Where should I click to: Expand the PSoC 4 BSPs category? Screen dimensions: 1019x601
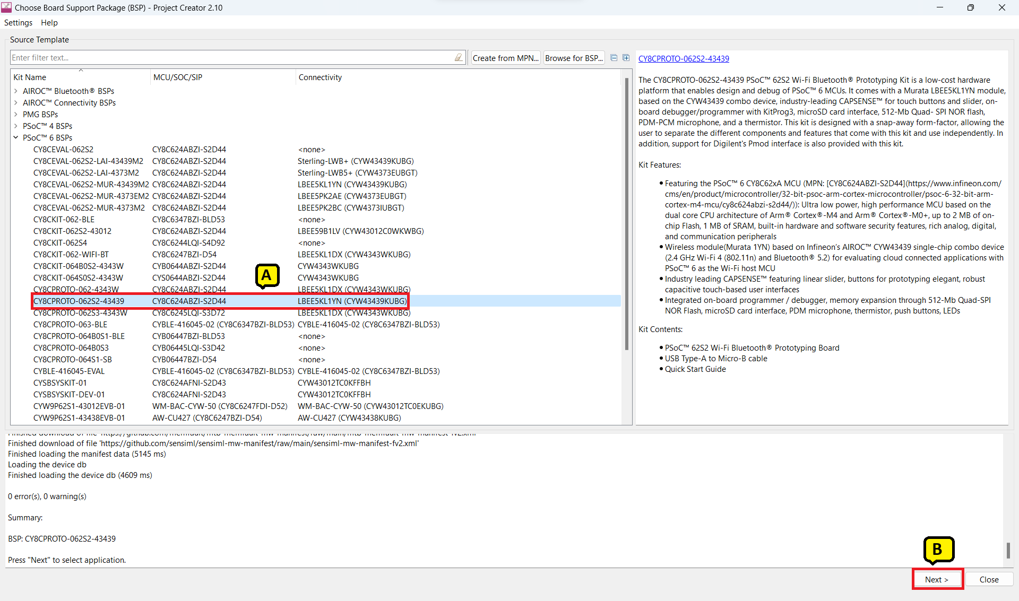click(16, 126)
